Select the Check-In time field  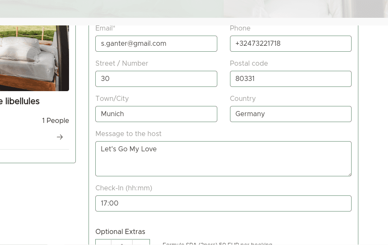(223, 203)
